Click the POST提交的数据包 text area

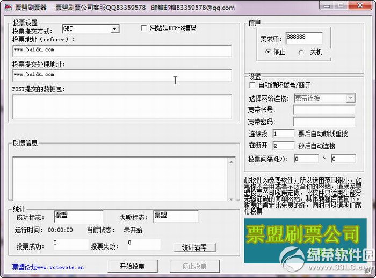point(122,106)
